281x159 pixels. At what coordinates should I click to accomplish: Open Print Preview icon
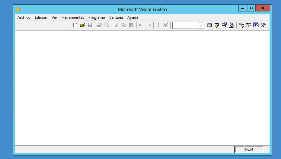[x=107, y=25]
